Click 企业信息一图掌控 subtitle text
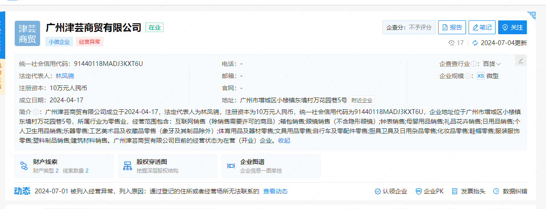Screen dimensions: 546x209 261,171
